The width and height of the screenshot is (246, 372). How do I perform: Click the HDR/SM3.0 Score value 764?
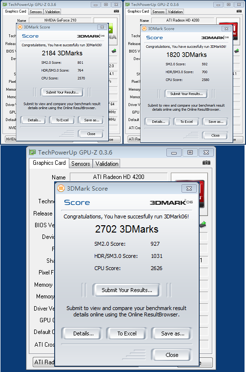80,71
